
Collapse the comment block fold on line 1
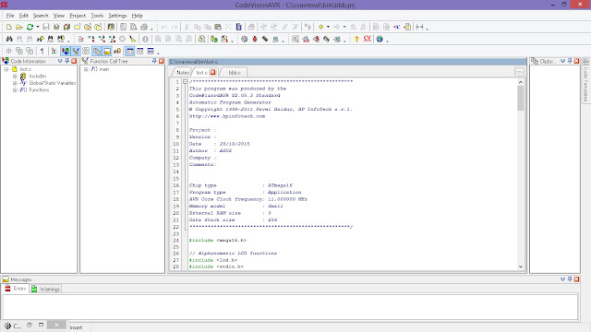click(x=185, y=82)
